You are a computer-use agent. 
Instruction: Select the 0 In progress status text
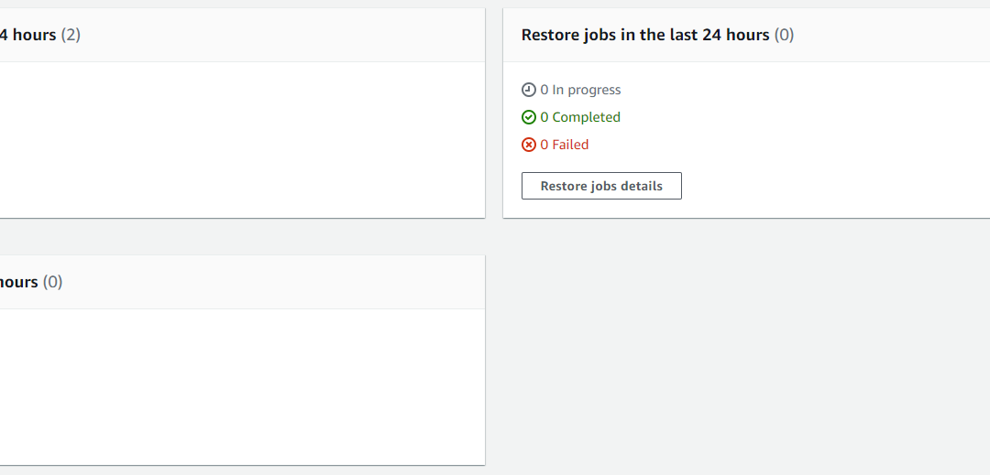tap(580, 90)
